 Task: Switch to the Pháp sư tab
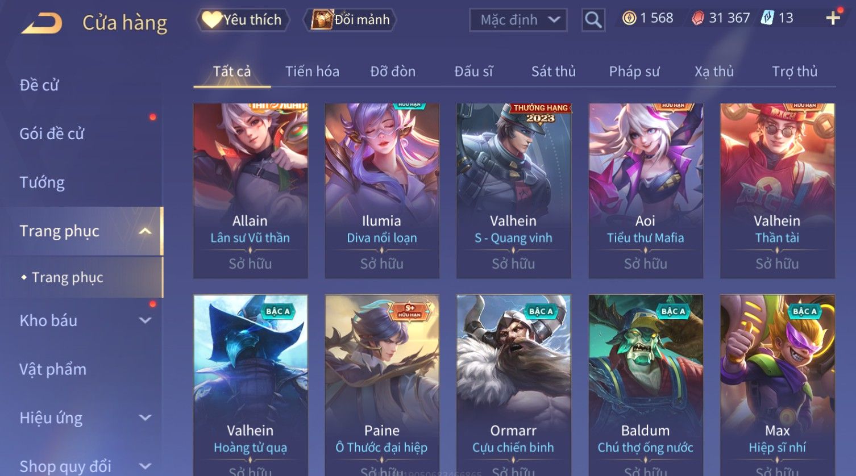[x=634, y=72]
